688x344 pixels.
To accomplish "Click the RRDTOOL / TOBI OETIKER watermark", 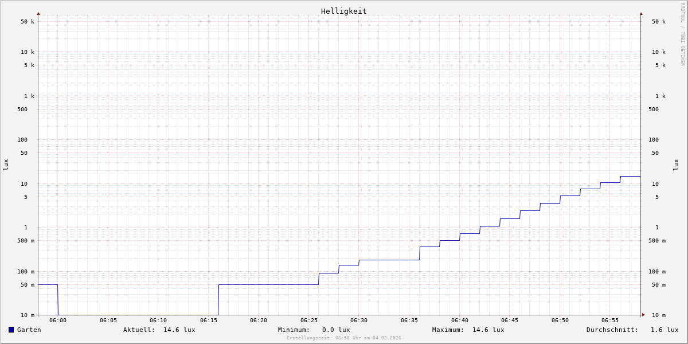I will pyautogui.click(x=682, y=34).
